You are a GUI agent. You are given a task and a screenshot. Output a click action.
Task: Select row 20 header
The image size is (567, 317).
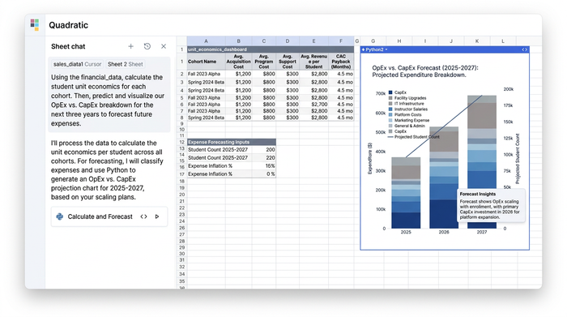182,195
